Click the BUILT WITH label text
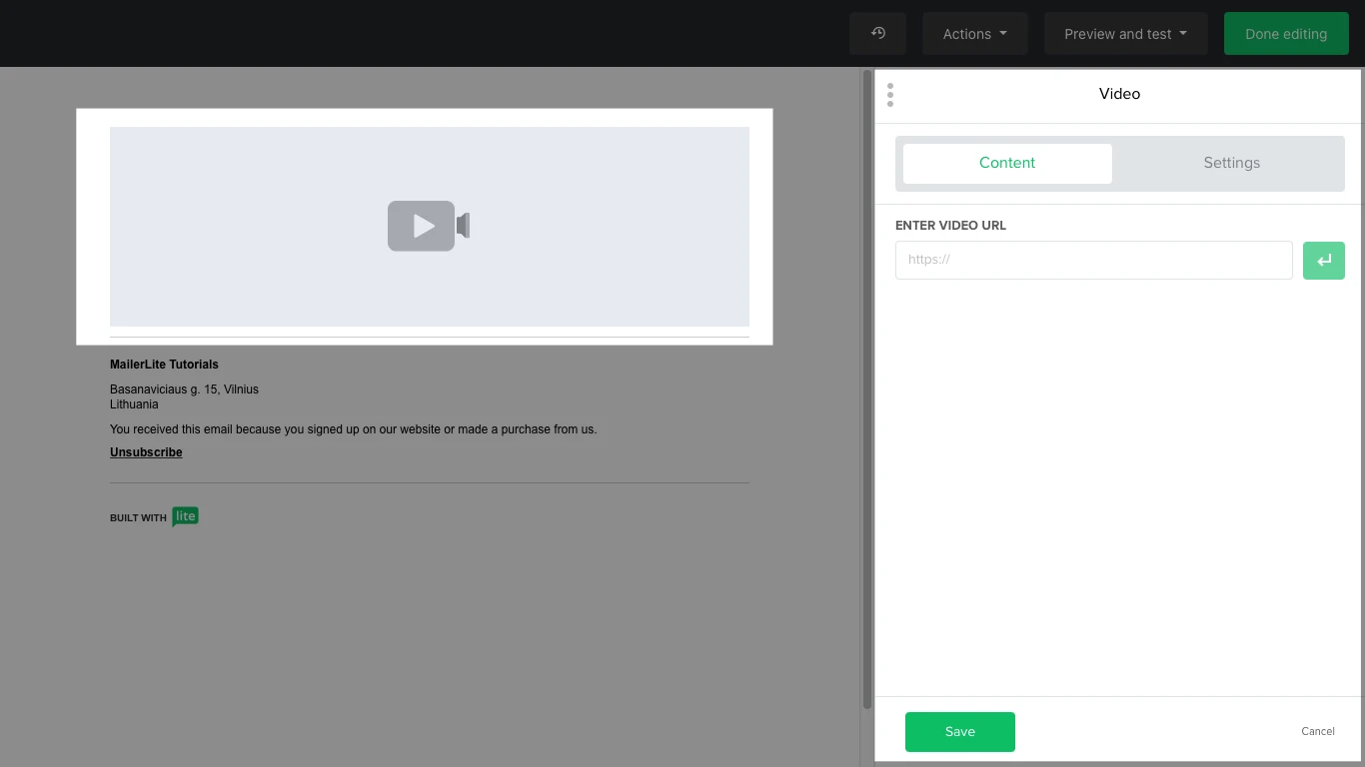Screen dimensions: 1365x767 [x=138, y=518]
